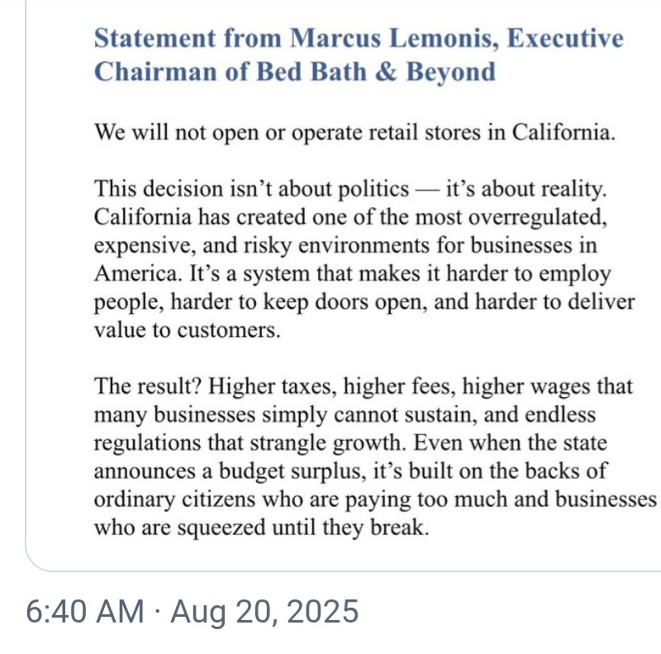Click the final line "who are squeezed until they break."
The image size is (661, 654).
click(262, 527)
